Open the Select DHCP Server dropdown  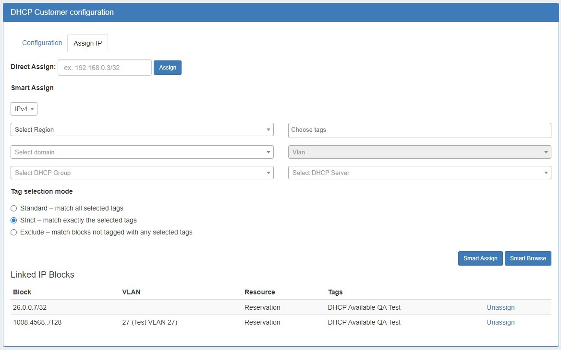[419, 173]
